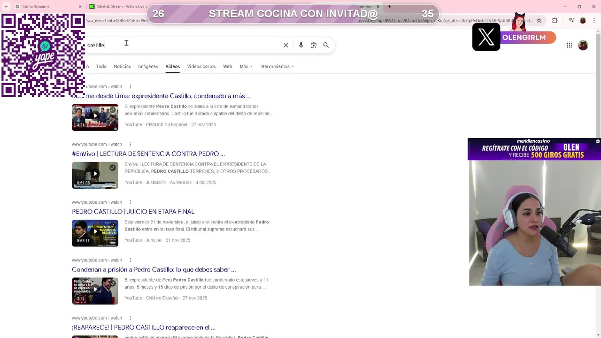The width and height of the screenshot is (601, 338).
Task: Open the Google account avatar on the page
Action: [583, 45]
